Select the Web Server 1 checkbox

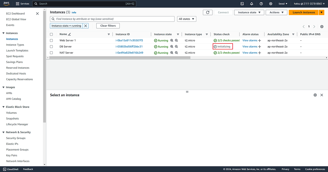[x=52, y=40]
